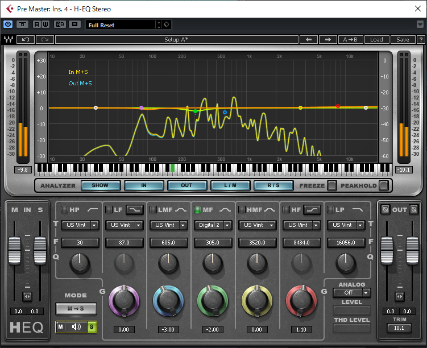Go to previous preset arrow
Image resolution: width=427 pixels, height=348 pixels.
[x=309, y=40]
